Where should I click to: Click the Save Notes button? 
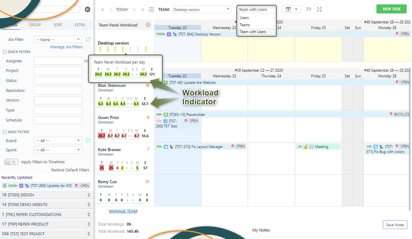[395, 225]
